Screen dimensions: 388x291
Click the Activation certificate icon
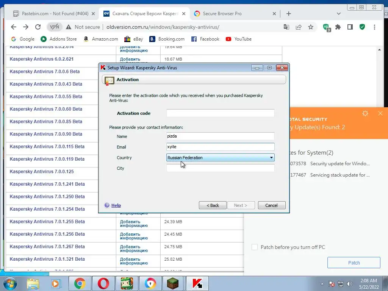pos(109,80)
